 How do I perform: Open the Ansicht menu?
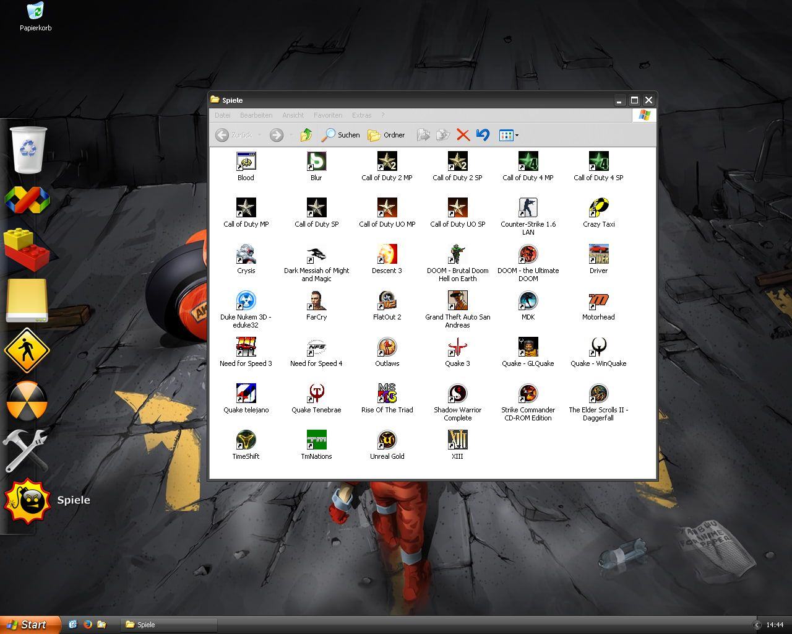(293, 115)
